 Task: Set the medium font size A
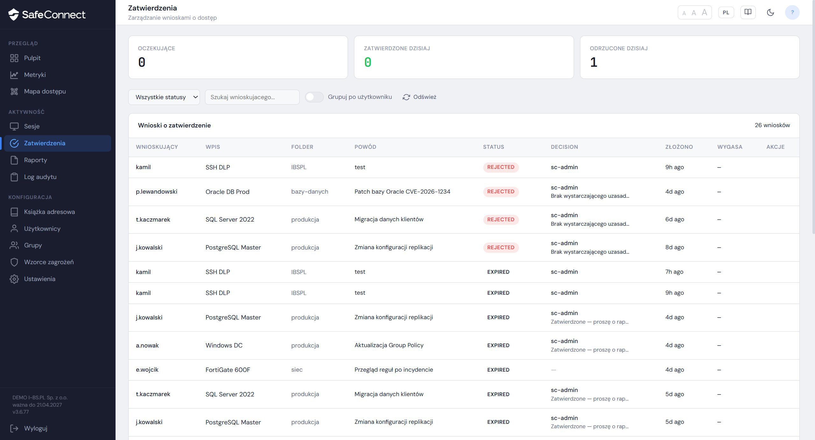click(x=694, y=13)
